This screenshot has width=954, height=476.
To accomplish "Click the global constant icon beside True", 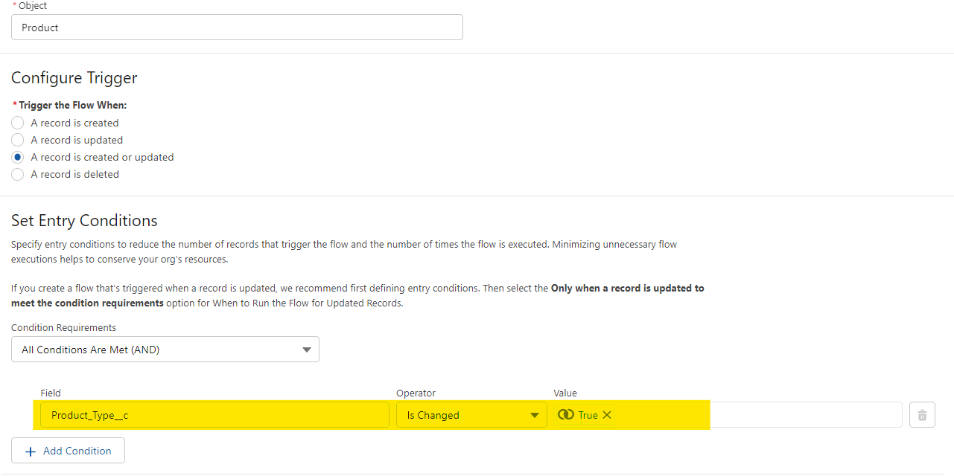I will pyautogui.click(x=565, y=415).
